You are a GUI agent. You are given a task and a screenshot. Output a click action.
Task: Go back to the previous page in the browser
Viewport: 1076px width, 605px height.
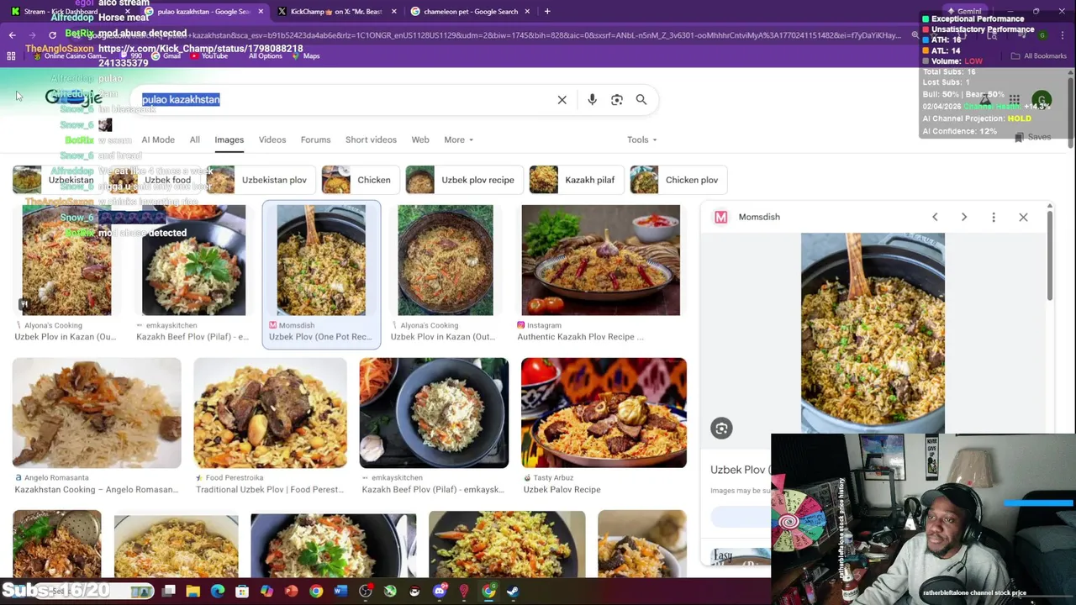click(x=12, y=35)
